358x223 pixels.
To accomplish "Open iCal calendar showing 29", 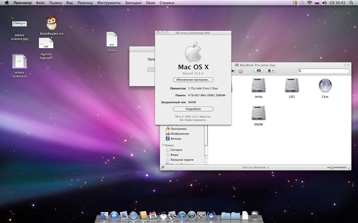I will [x=153, y=215].
